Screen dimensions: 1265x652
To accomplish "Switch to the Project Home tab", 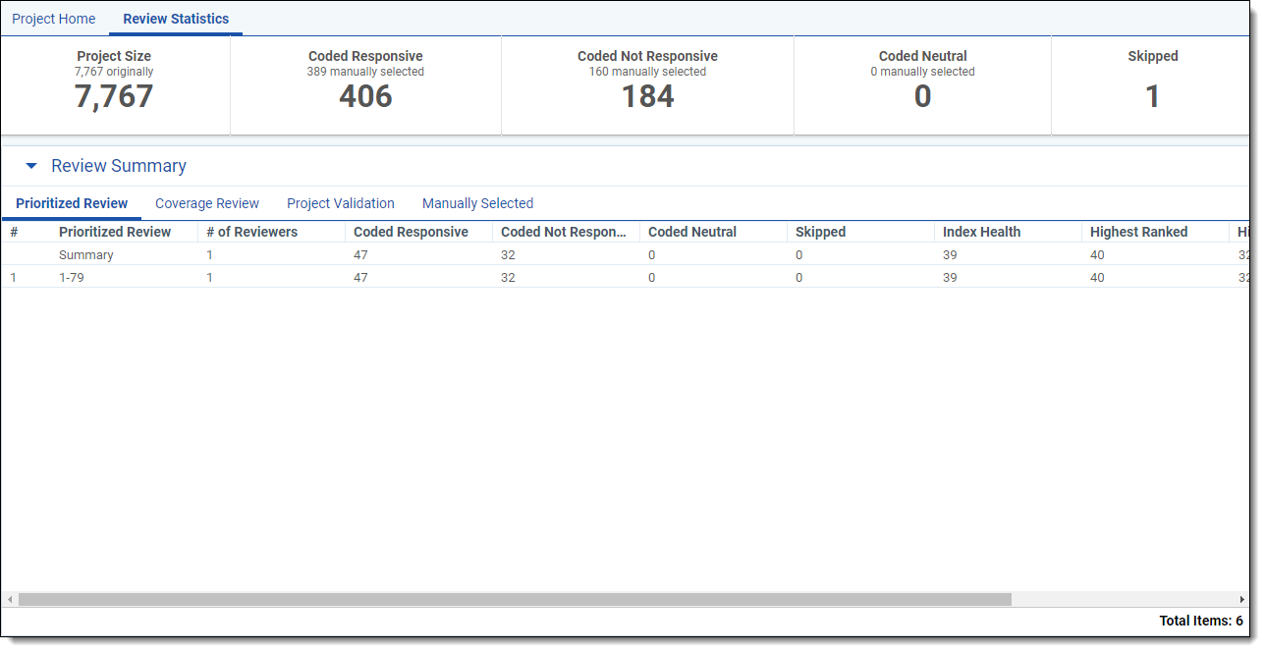I will click(54, 19).
